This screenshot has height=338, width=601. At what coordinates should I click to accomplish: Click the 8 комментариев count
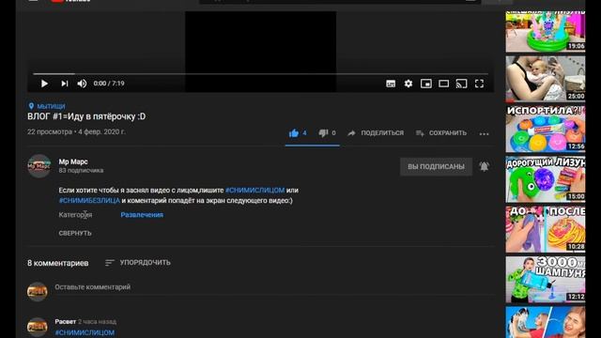pyautogui.click(x=58, y=263)
